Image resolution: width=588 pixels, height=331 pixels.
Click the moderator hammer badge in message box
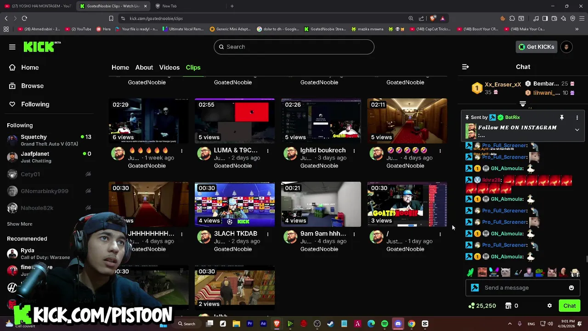475,288
